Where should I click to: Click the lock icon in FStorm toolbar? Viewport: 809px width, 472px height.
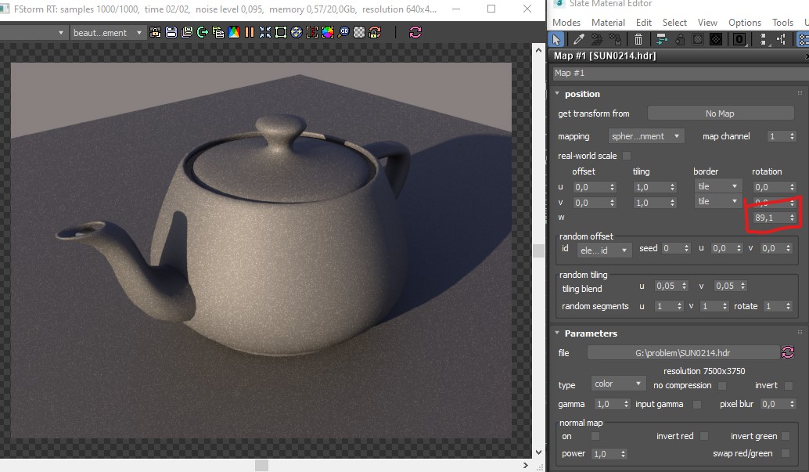[155, 33]
